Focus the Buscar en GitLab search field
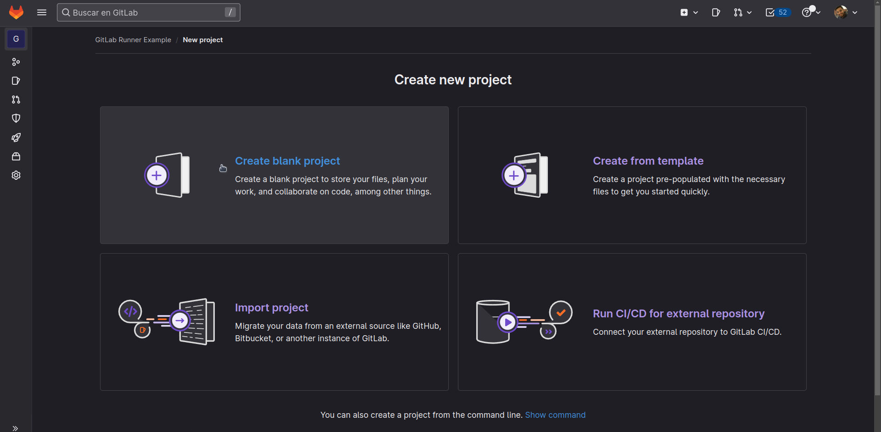881x432 pixels. click(x=148, y=12)
